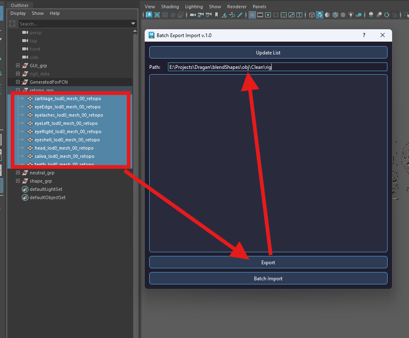Toggle smooth shade all cube icon
Image resolution: width=409 pixels, height=338 pixels.
point(319,15)
